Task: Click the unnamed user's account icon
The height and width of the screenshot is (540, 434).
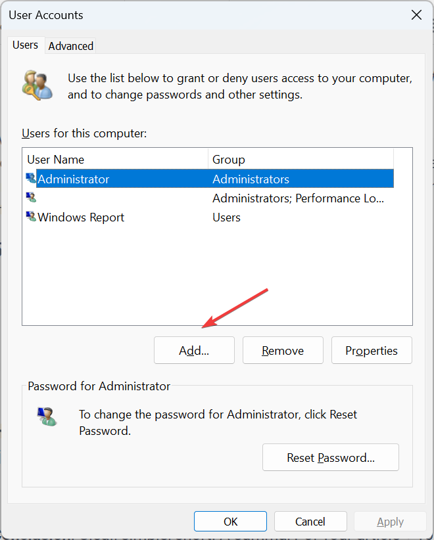Action: click(x=31, y=198)
